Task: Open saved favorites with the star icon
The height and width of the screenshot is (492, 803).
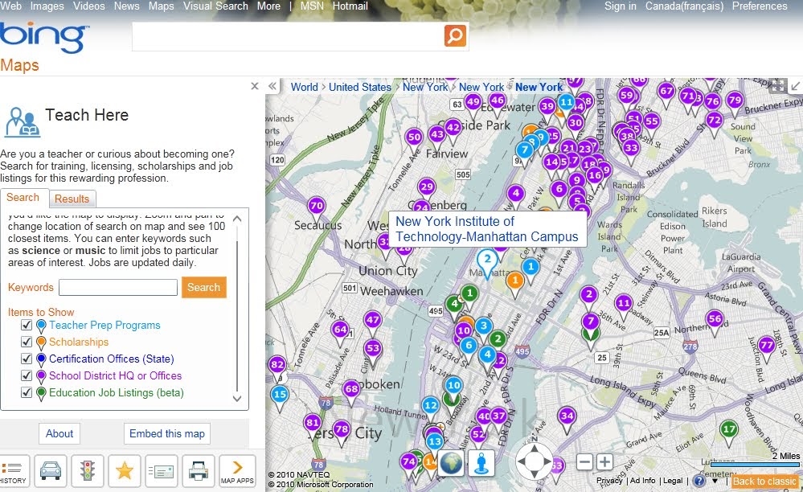Action: pyautogui.click(x=125, y=470)
